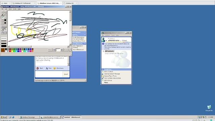The image size is (215, 121).
Task: Collapse the Start Camera section chevron
Action: [x=85, y=32]
